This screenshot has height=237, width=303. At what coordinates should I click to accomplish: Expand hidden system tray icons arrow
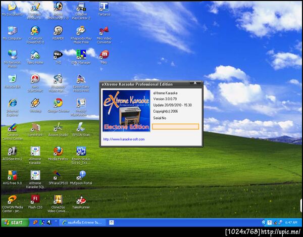point(264,222)
